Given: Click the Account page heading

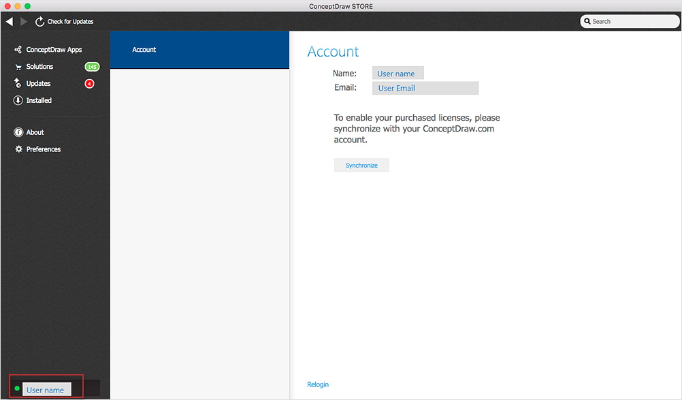Looking at the screenshot, I should tap(333, 52).
